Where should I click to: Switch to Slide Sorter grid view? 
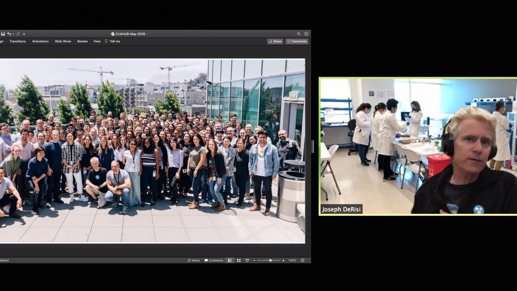click(x=239, y=260)
